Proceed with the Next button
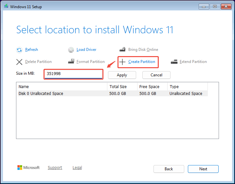235x184 pixels. tap(203, 169)
